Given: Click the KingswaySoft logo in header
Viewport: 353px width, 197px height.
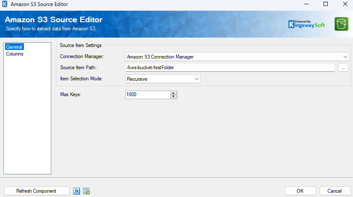Looking at the screenshot, I should pyautogui.click(x=306, y=24).
